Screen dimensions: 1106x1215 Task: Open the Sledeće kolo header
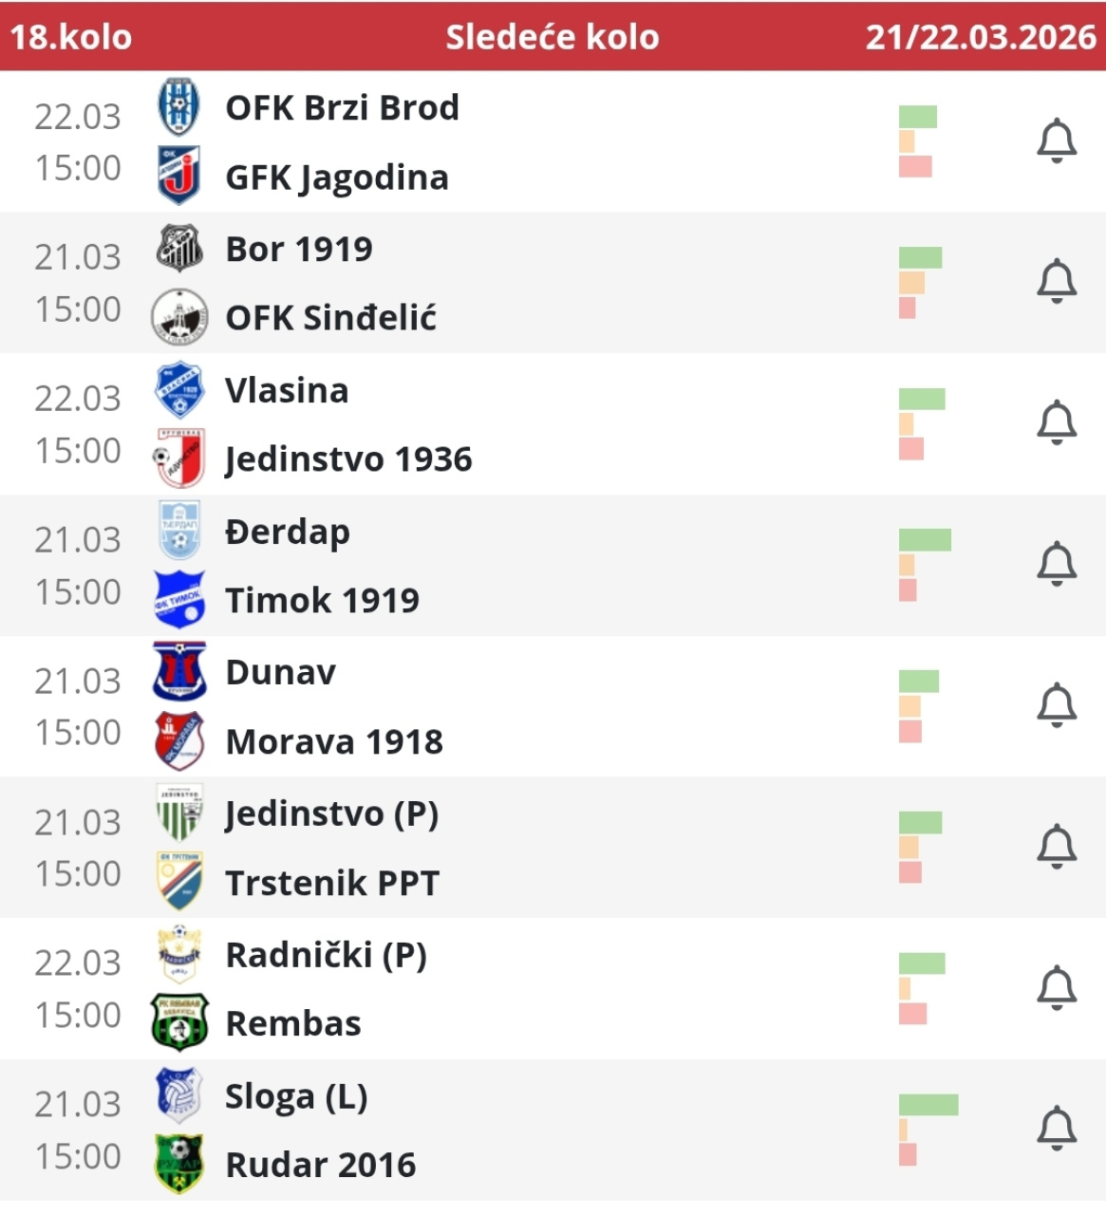553,37
